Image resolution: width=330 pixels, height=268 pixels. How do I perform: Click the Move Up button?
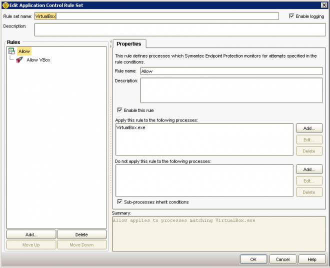coord(31,245)
